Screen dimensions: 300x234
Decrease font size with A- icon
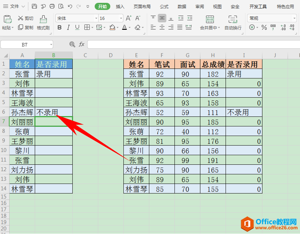138,18
